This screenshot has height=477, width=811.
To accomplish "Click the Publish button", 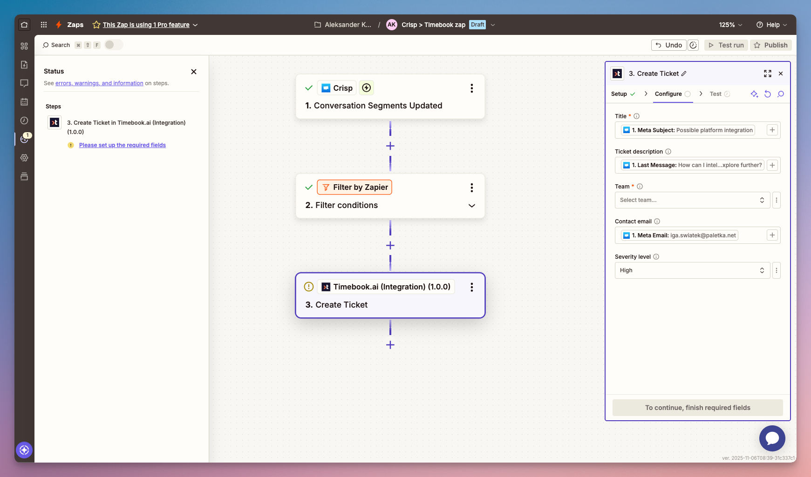I will tap(770, 45).
